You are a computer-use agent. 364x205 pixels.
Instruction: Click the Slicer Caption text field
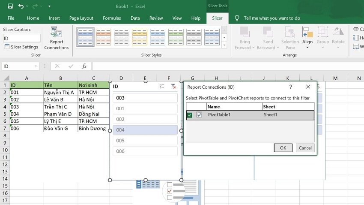[x=21, y=38]
